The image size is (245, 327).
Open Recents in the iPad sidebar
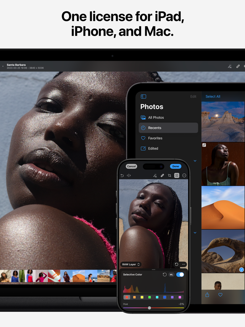coord(168,127)
